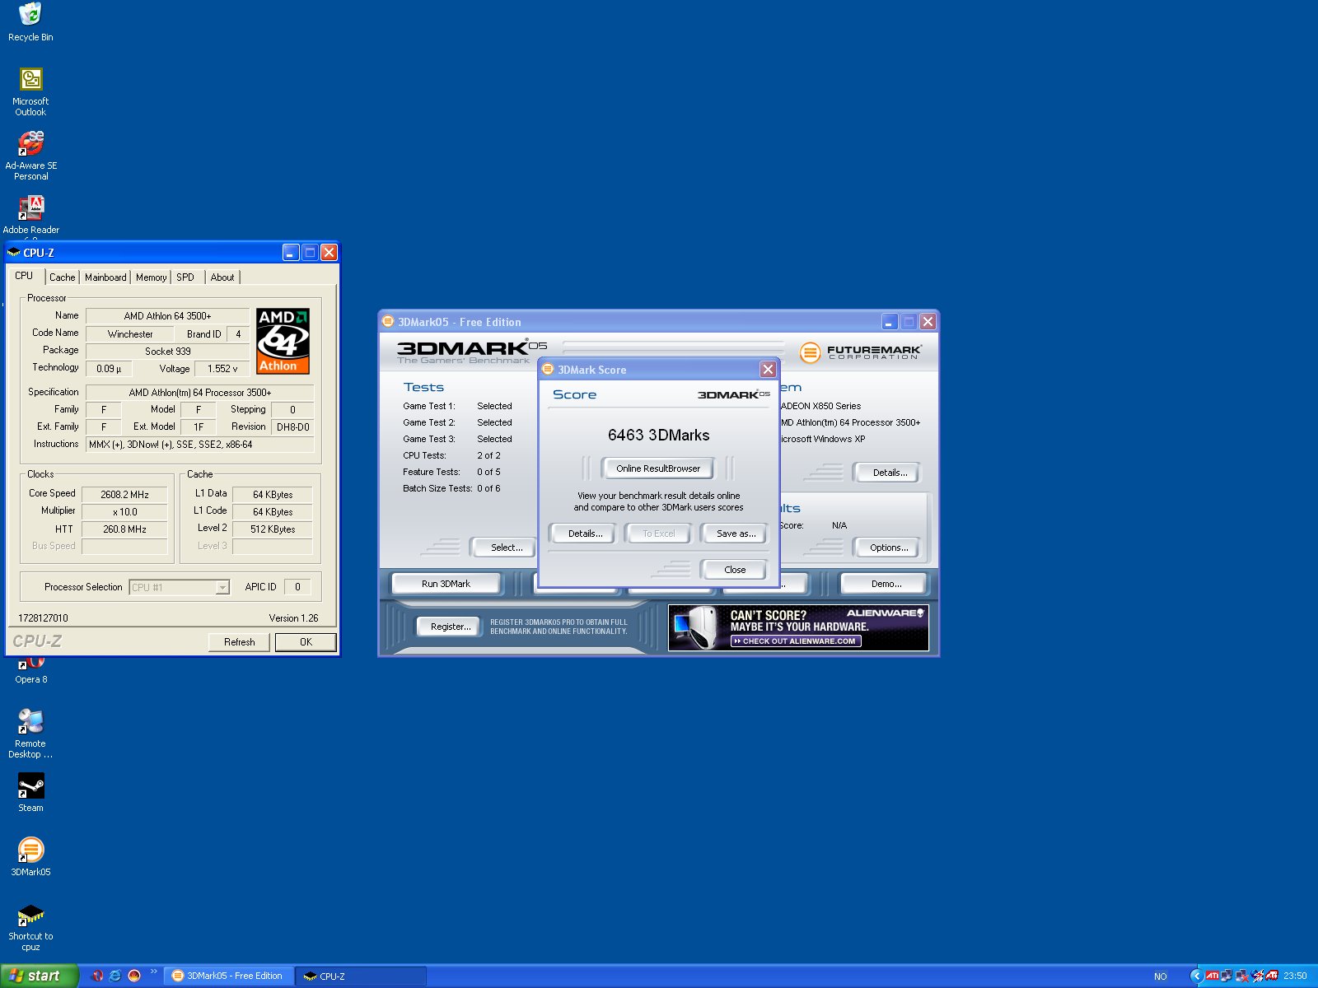Viewport: 1318px width, 988px height.
Task: Switch to CPU-Z taskbar item
Action: tap(359, 976)
